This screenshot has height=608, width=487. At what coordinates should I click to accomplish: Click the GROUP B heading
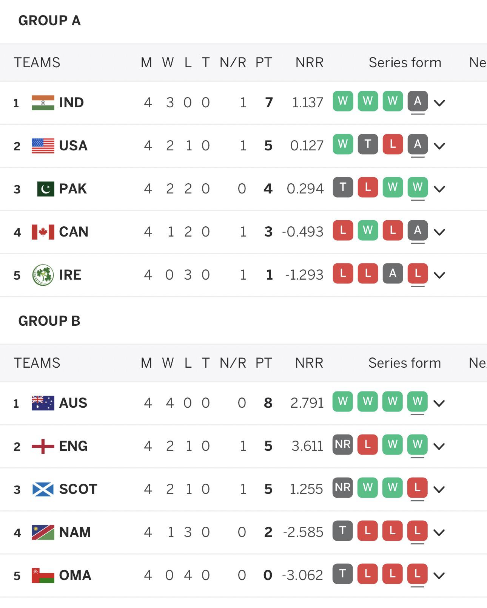tap(49, 321)
